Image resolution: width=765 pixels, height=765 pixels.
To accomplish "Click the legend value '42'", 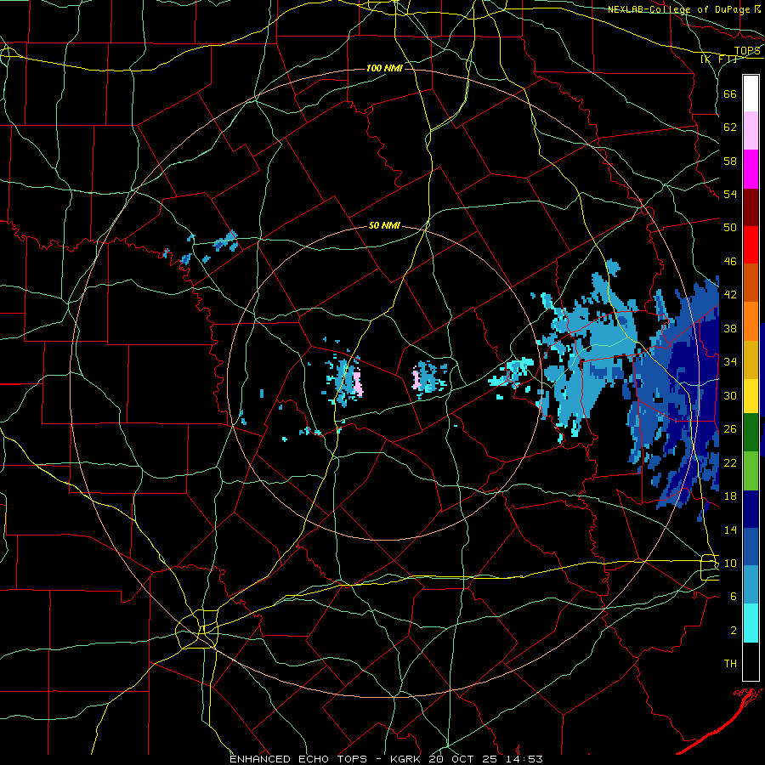I will point(730,295).
